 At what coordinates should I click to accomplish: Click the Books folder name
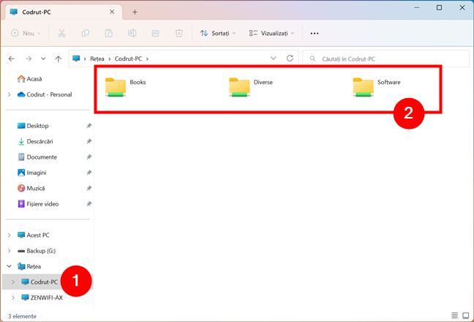click(138, 82)
